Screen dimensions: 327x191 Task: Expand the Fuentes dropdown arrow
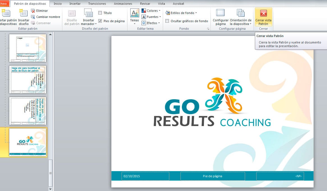160,17
